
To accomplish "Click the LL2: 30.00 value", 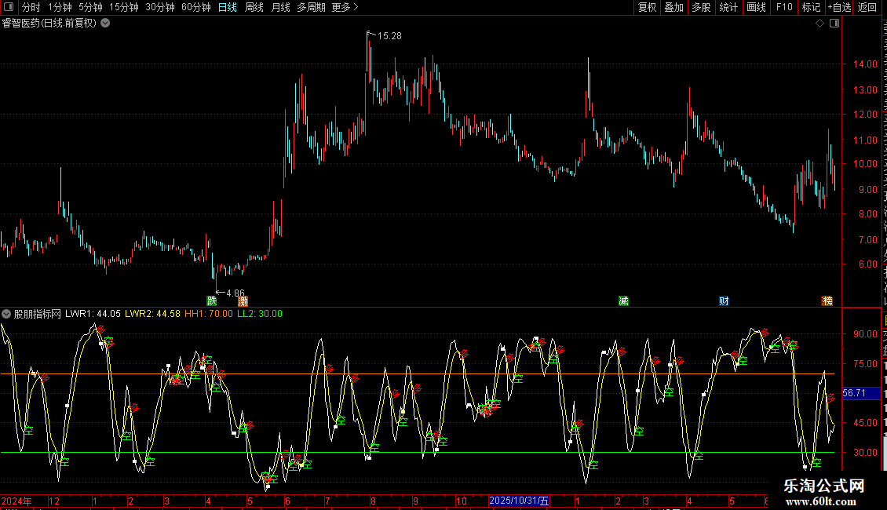I will click(x=260, y=314).
